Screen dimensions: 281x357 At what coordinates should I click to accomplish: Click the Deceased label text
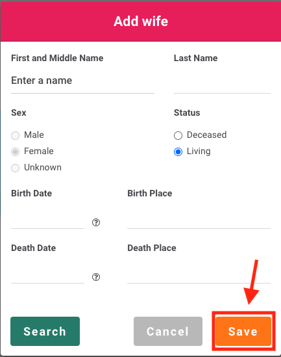206,135
